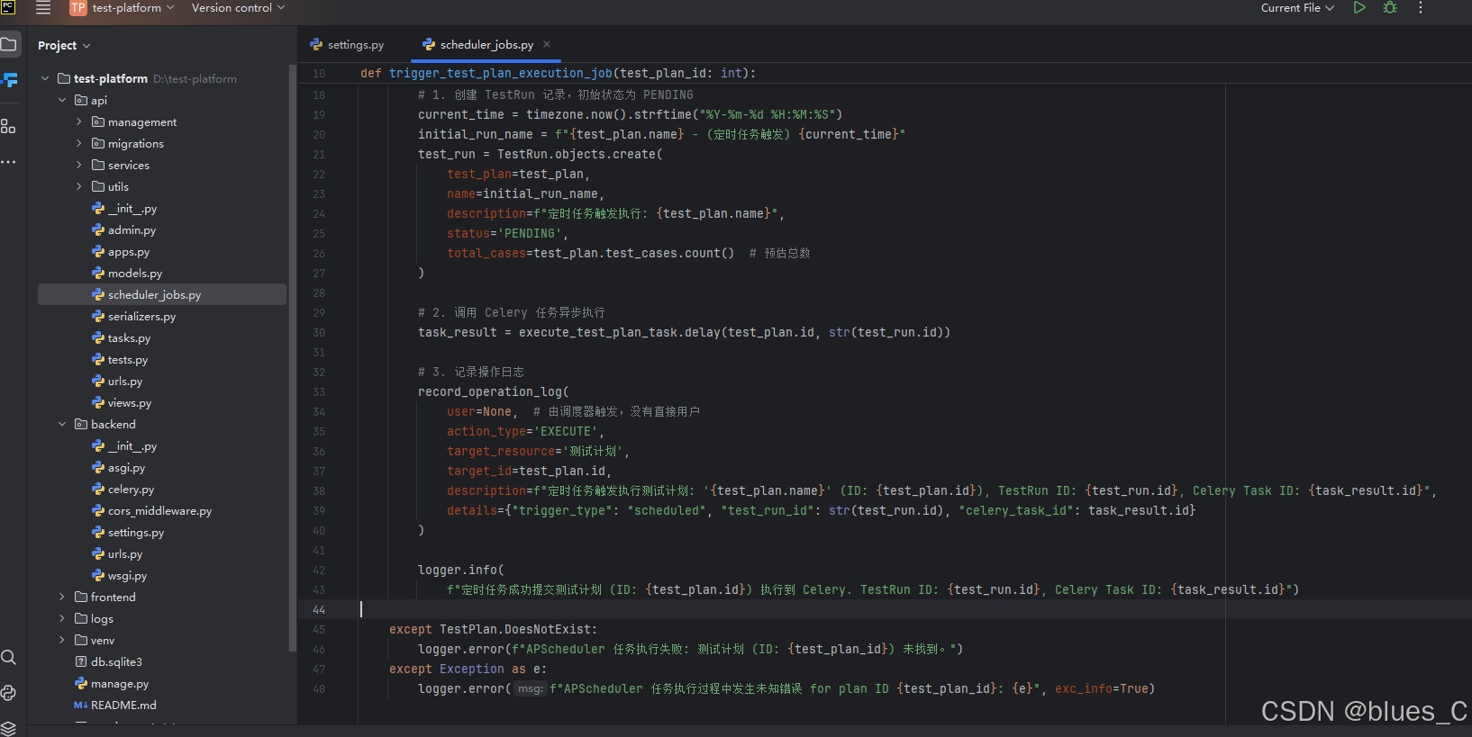Open the Current File run configuration dropdown
The image size is (1472, 737).
[x=1297, y=8]
